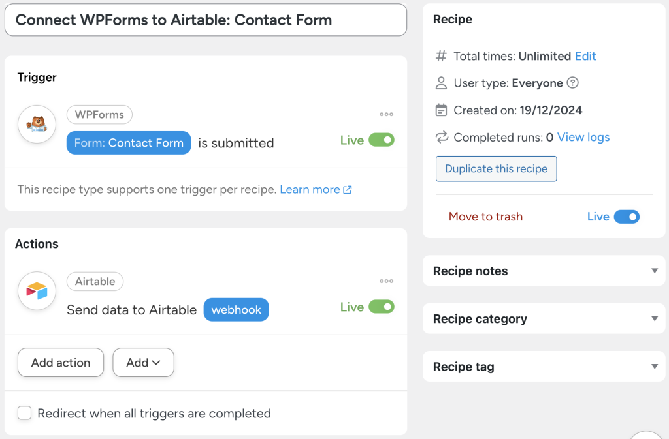The image size is (669, 439).
Task: Open the trigger options three-dot menu
Action: coord(386,114)
